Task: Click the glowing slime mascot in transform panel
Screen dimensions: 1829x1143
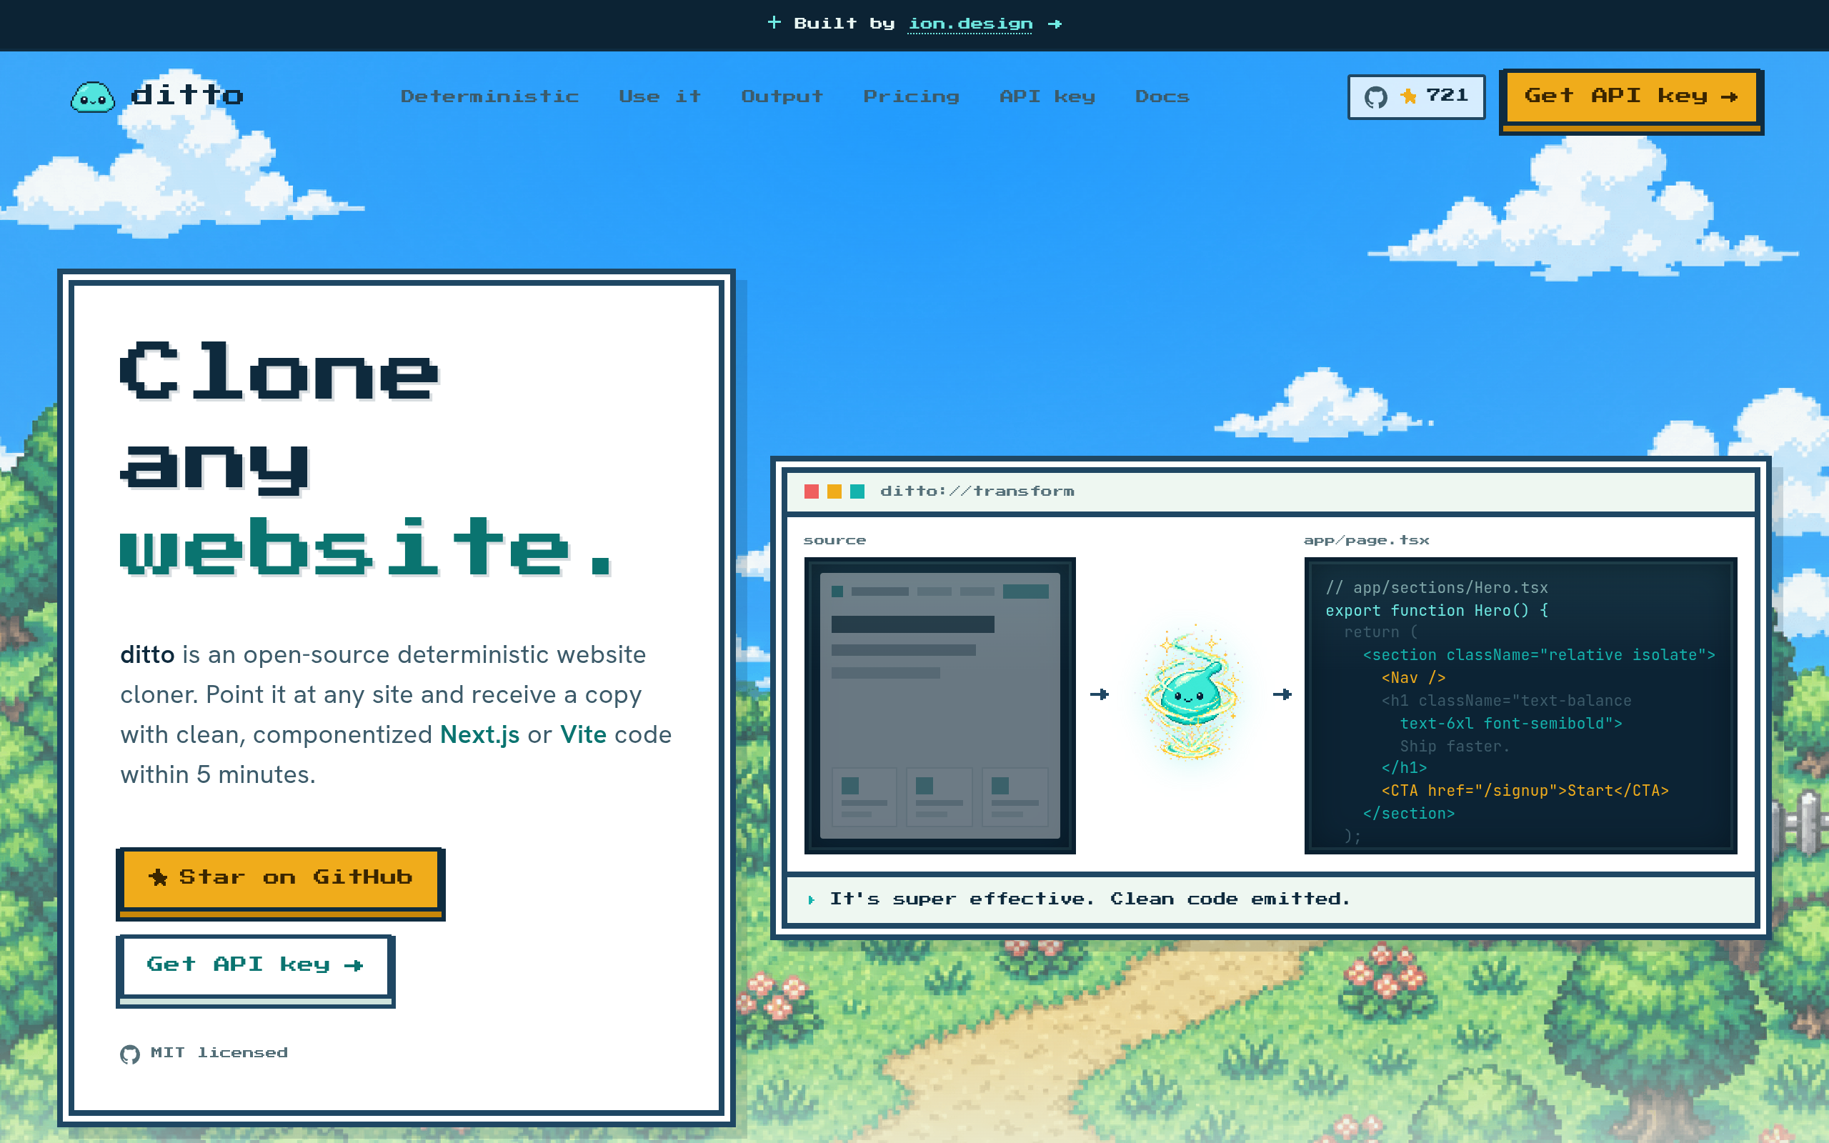Action: click(1191, 693)
